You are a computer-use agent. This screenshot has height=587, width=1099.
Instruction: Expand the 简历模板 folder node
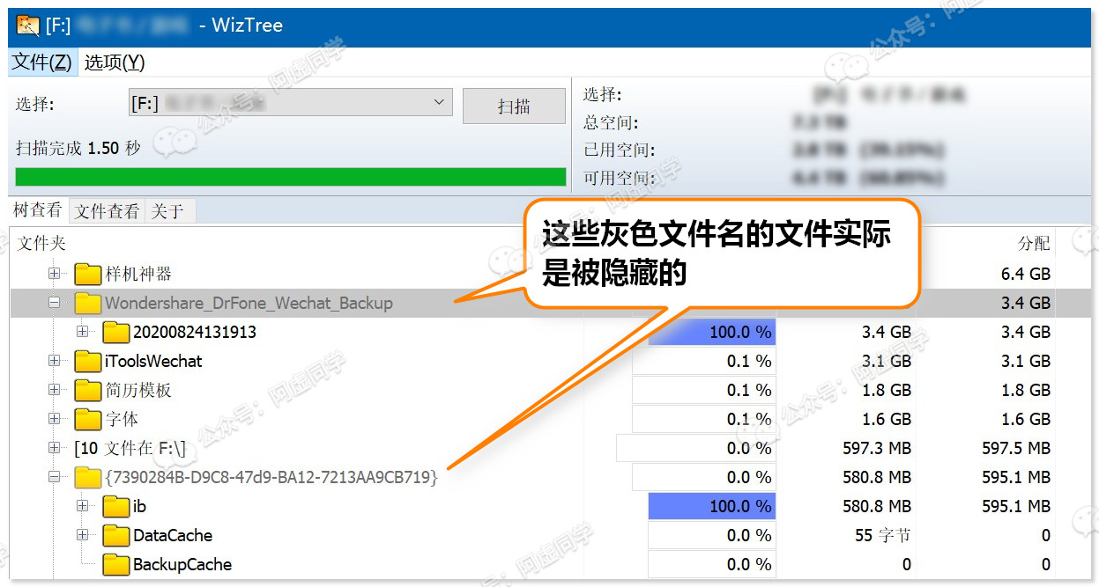(55, 390)
